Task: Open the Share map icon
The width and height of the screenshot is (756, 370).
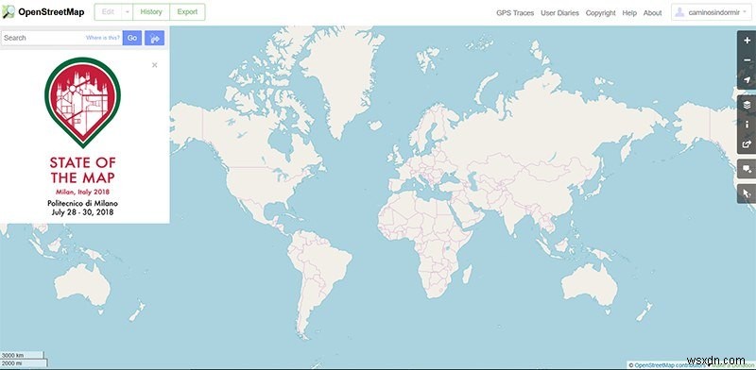Action: coord(747,144)
